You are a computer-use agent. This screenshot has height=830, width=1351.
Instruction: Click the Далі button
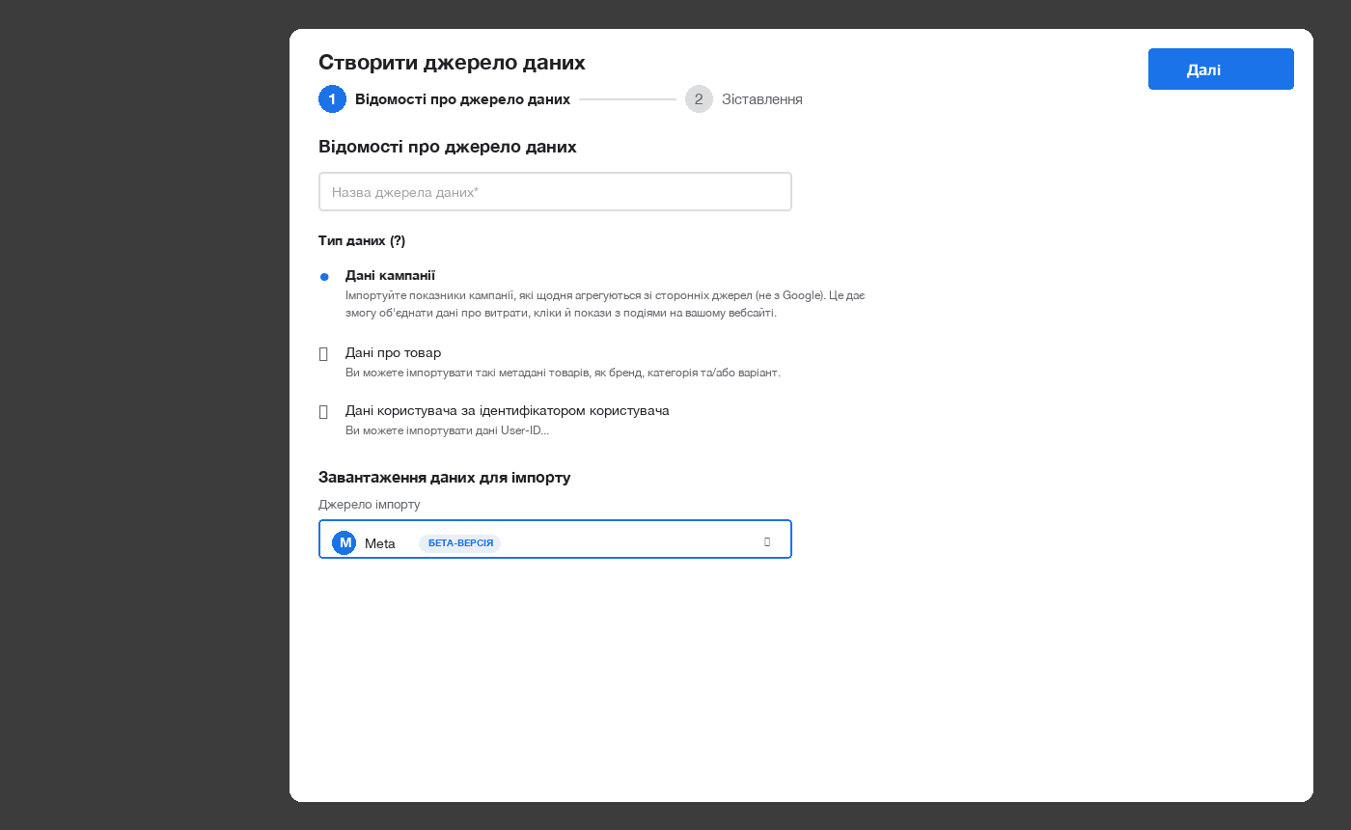point(1221,69)
